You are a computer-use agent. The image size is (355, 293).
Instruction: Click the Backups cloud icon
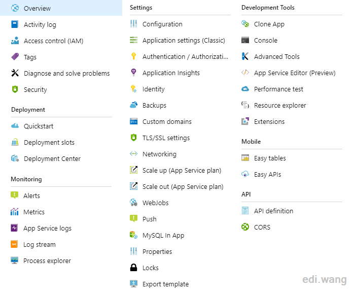point(133,105)
